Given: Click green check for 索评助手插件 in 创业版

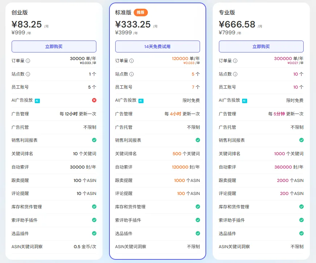Looking at the screenshot, I should 94,220.
